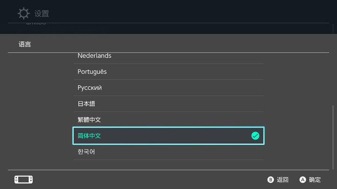Click the settings gear icon
337x189 pixels.
point(23,13)
